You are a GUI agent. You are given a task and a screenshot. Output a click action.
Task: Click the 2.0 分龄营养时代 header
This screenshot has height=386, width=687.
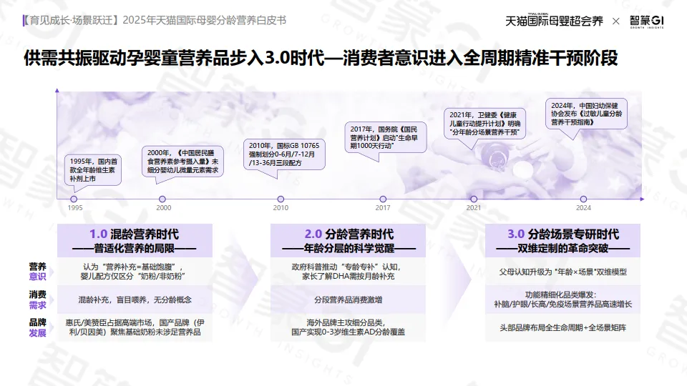tap(349, 240)
